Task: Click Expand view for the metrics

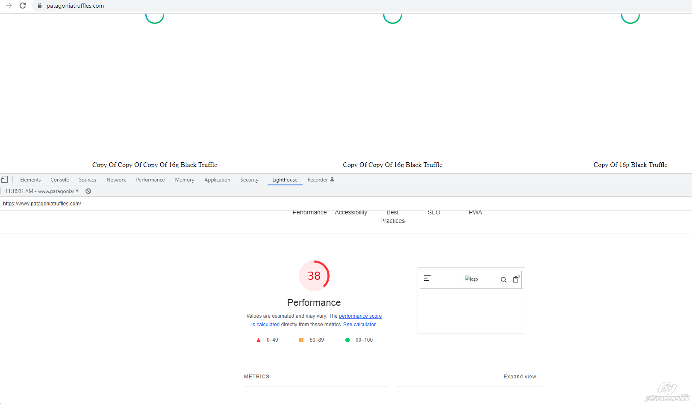Action: tap(519, 377)
